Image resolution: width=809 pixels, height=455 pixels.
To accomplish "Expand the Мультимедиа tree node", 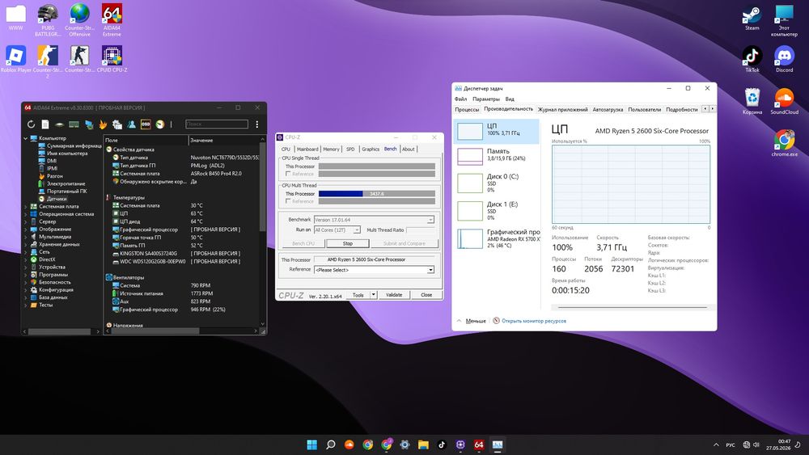I will click(25, 237).
